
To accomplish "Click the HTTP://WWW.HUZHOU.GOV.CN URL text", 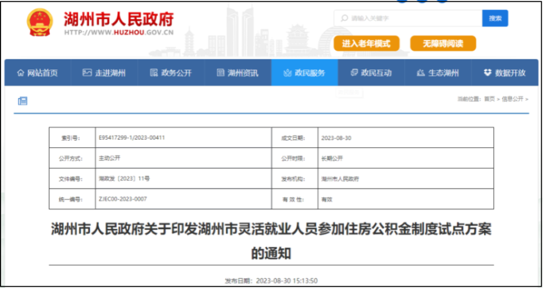I will tap(119, 33).
